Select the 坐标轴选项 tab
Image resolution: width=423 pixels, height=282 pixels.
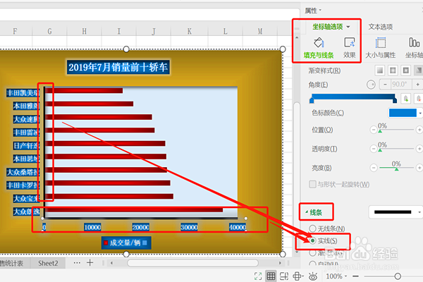[x=328, y=27]
